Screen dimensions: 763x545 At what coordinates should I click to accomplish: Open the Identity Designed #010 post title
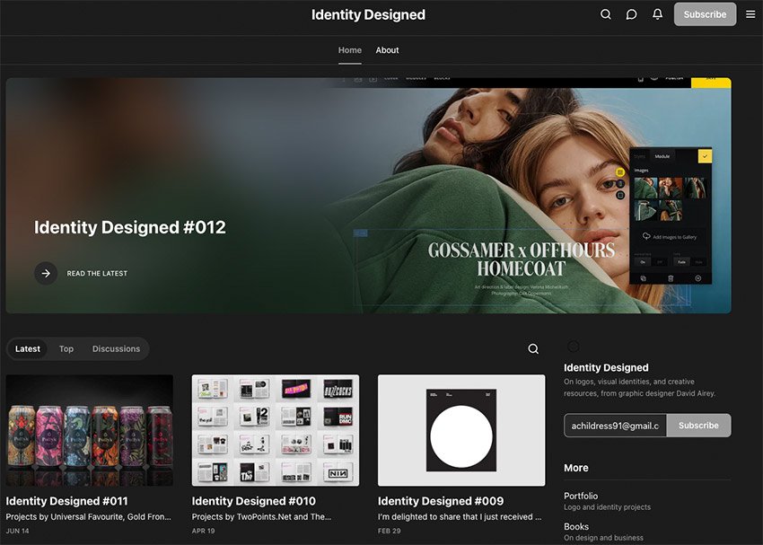click(x=253, y=501)
